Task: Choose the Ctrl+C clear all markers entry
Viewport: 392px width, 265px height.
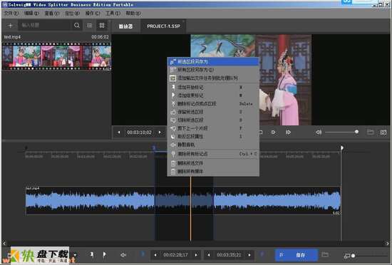Action: [213, 154]
